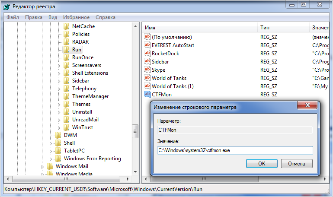Click the (По умолчанию) value icon
Image resolution: width=333 pixels, height=197 pixels.
(147, 37)
